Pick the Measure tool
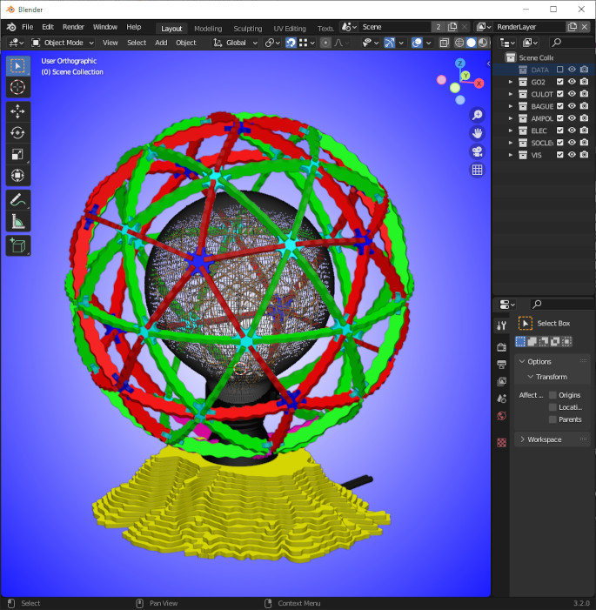 (18, 222)
